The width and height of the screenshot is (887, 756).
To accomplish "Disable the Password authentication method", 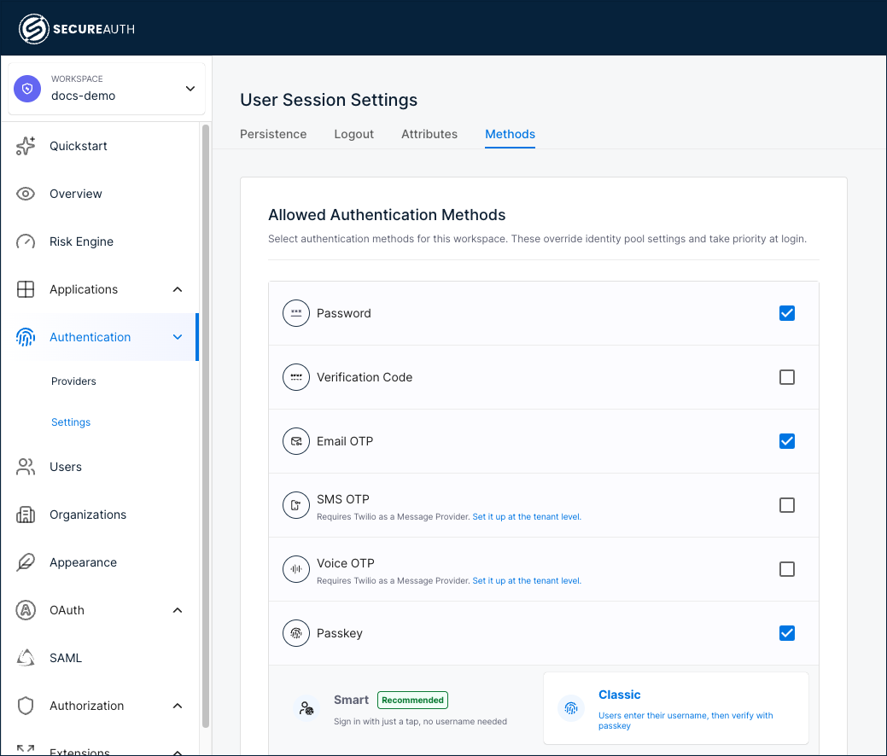I will pos(786,313).
